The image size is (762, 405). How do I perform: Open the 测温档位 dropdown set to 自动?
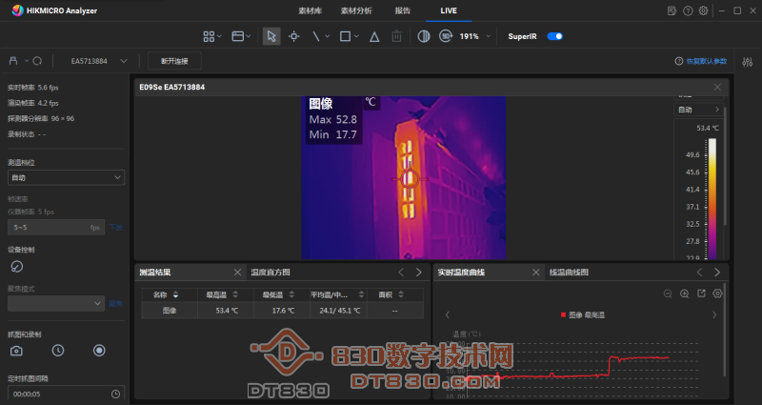coord(66,177)
